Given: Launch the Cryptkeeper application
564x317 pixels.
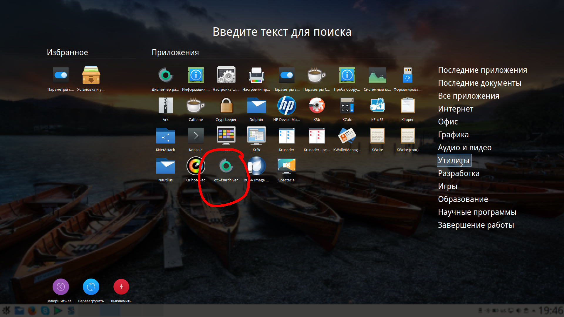Looking at the screenshot, I should click(x=226, y=106).
